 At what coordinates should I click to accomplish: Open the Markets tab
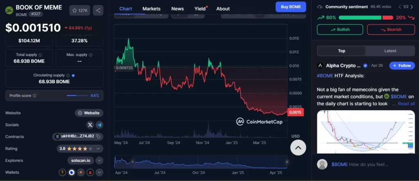[151, 9]
